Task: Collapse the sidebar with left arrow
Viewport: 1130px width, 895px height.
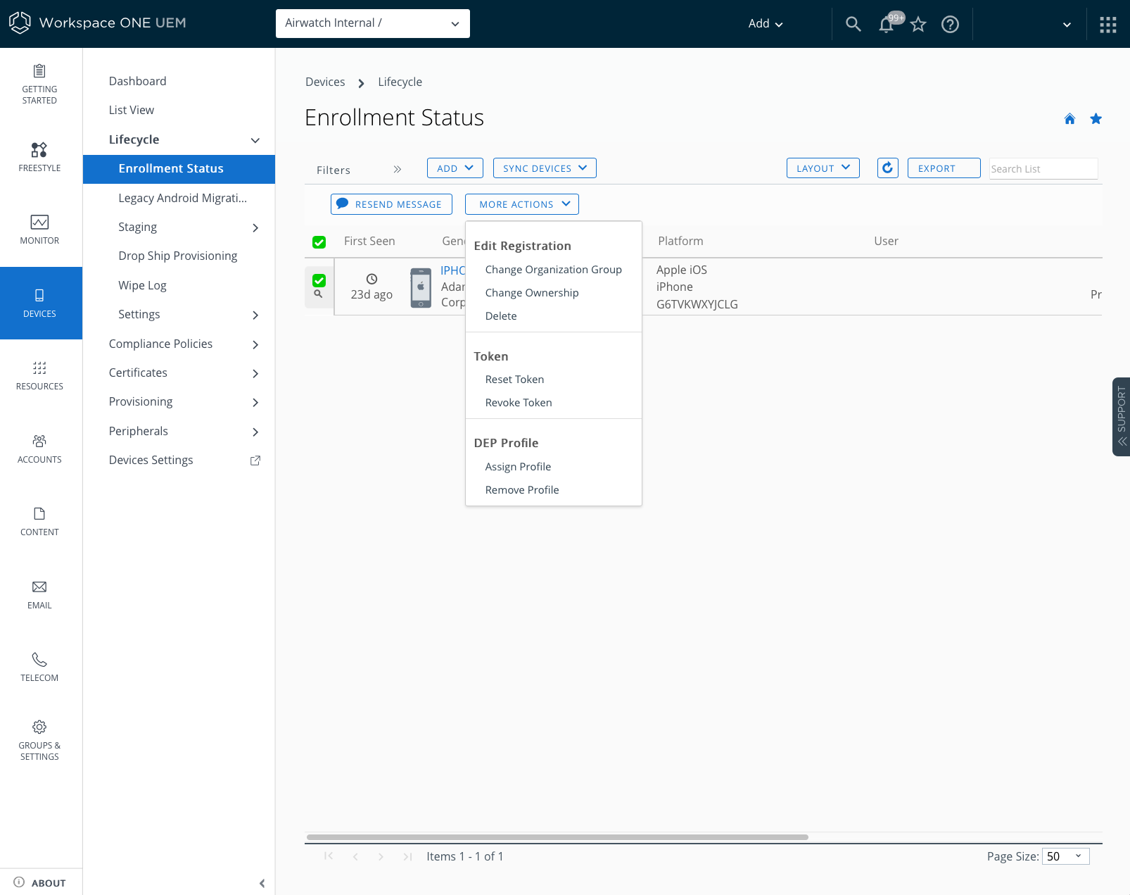Action: coord(262,883)
